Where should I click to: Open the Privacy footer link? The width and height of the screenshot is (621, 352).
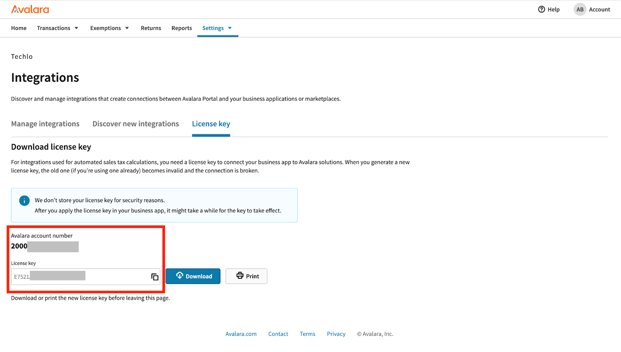coord(336,334)
